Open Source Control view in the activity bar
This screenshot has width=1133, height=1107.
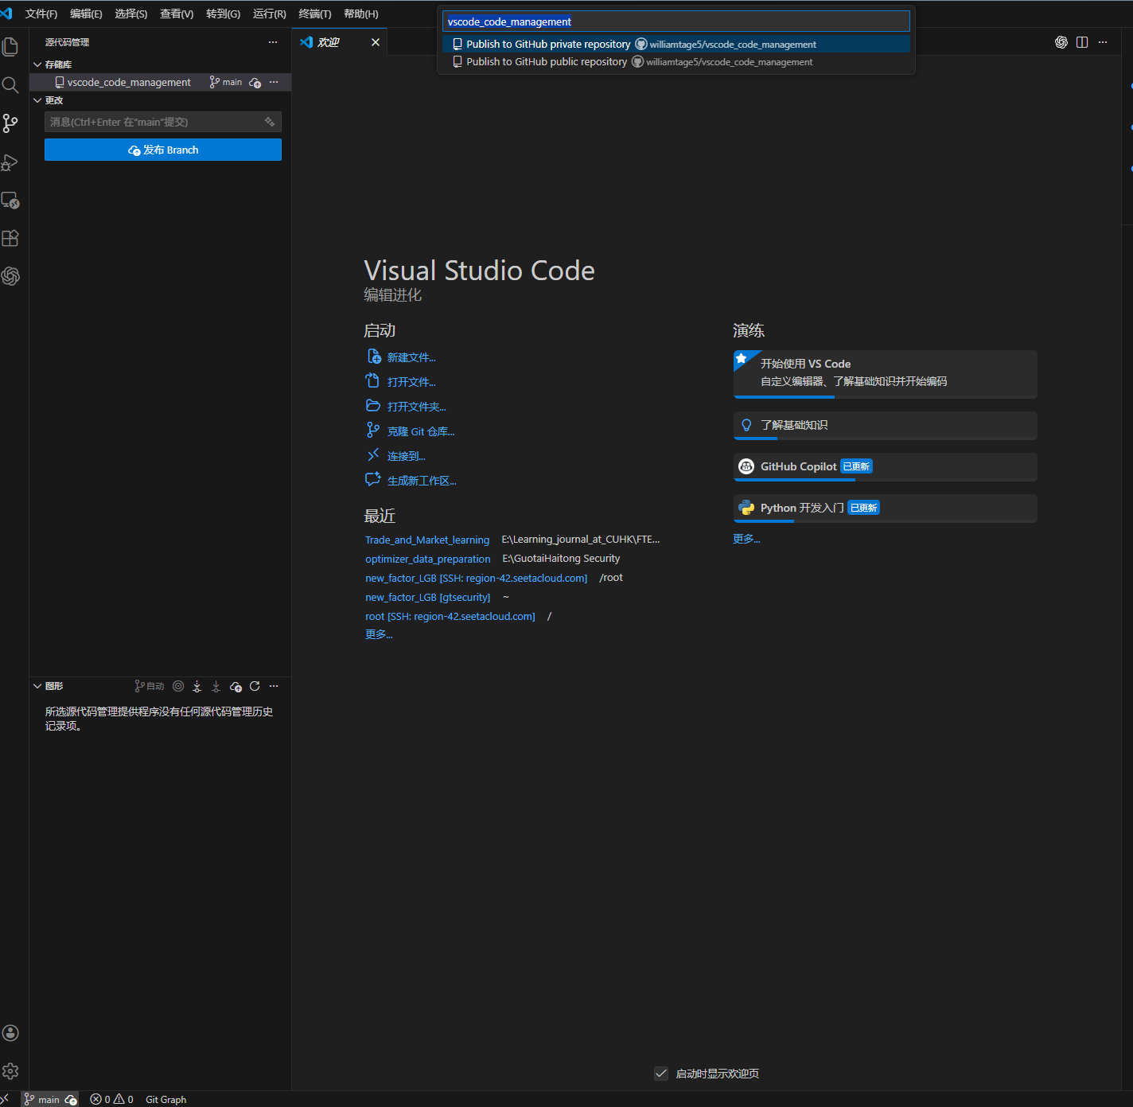pos(10,123)
